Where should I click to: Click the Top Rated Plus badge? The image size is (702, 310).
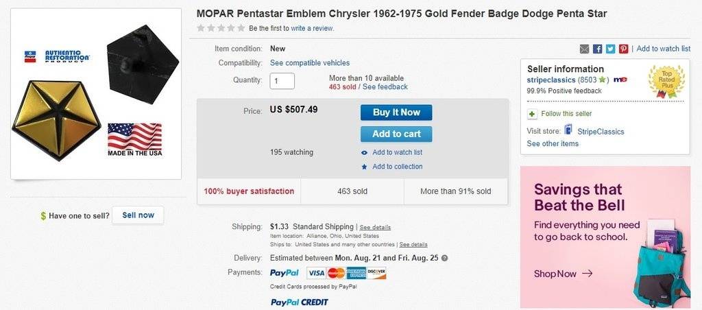666,82
